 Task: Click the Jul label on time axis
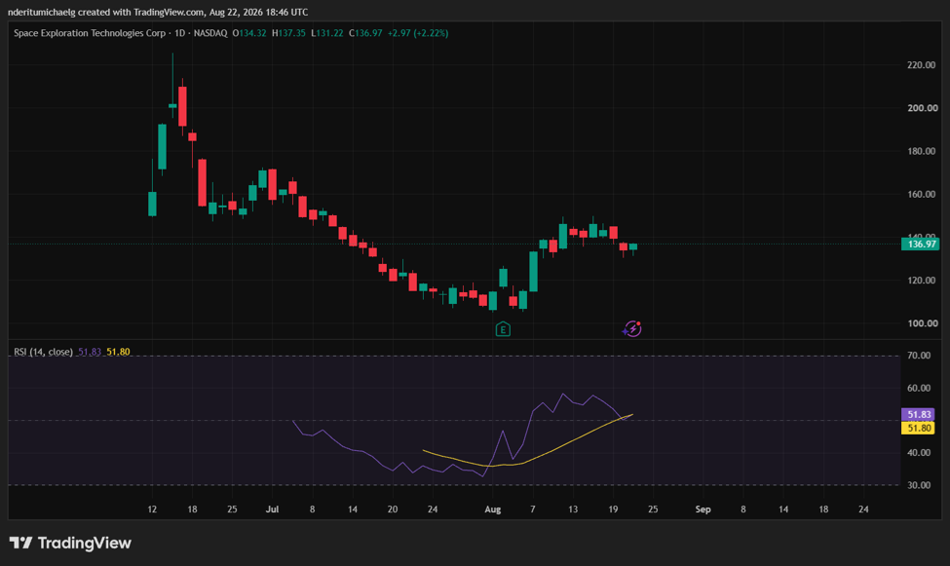272,509
